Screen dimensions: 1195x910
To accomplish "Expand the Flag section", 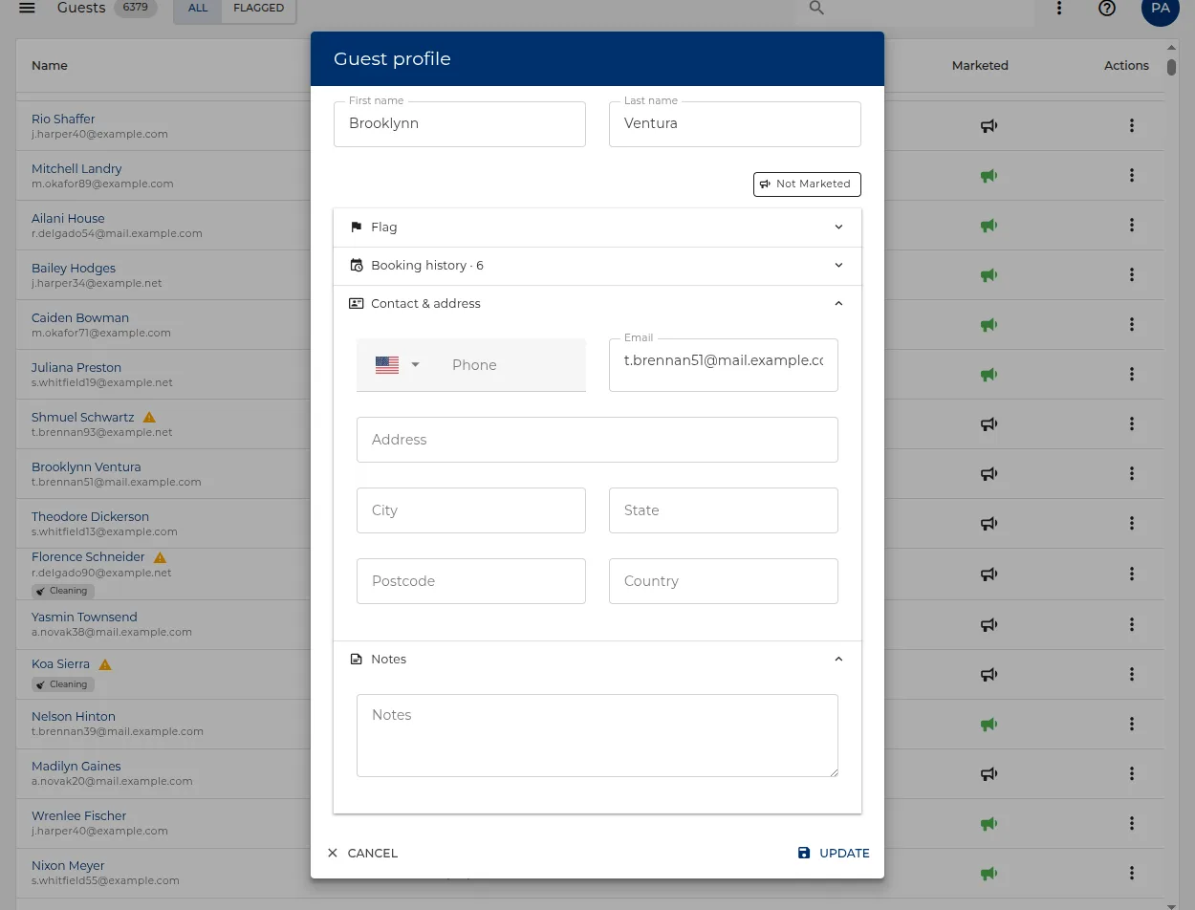I will pos(597,227).
